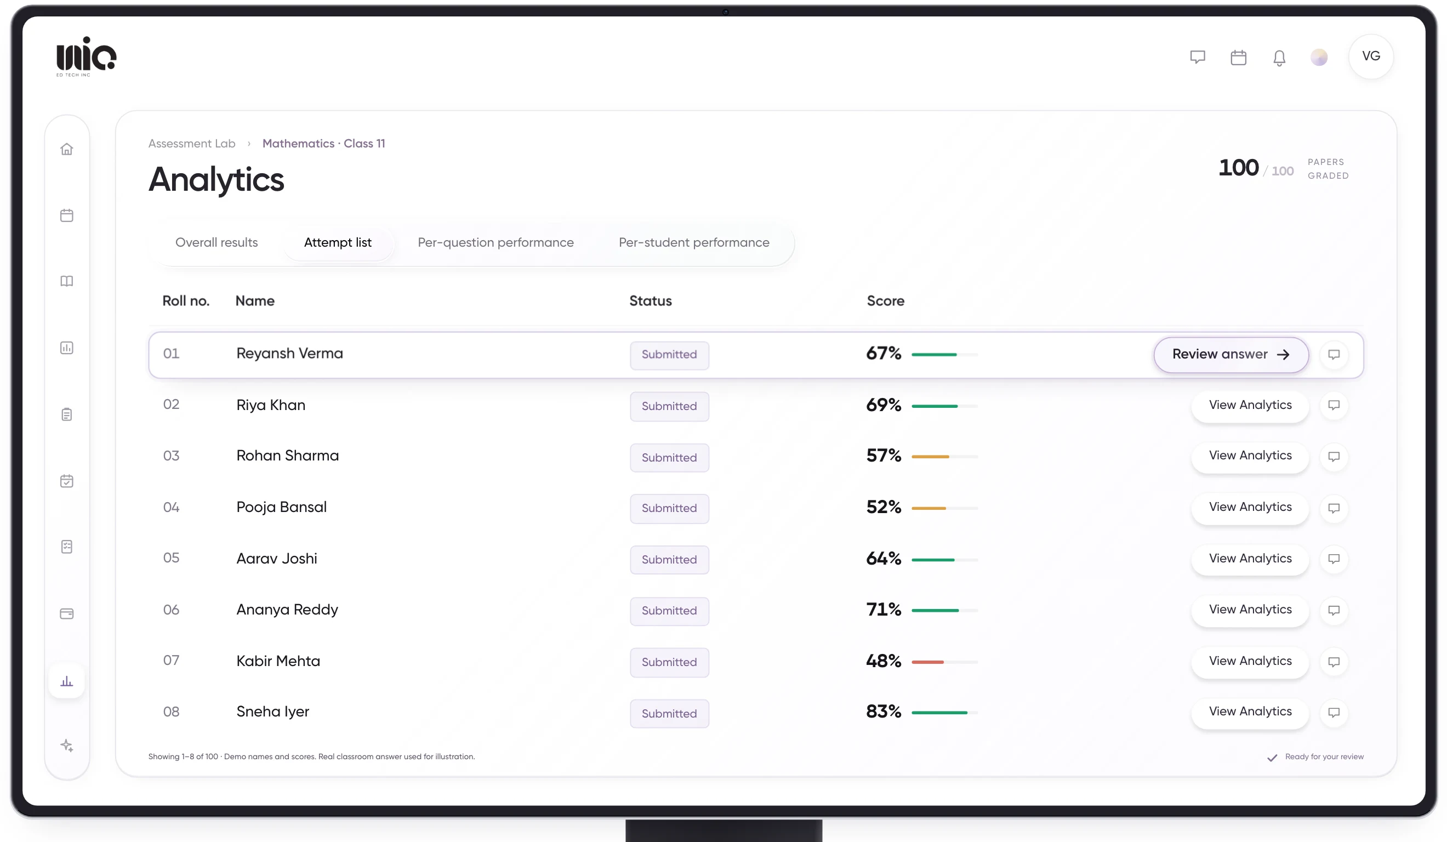
Task: Click Submitted status badge for Aarav Joshi
Action: click(669, 560)
